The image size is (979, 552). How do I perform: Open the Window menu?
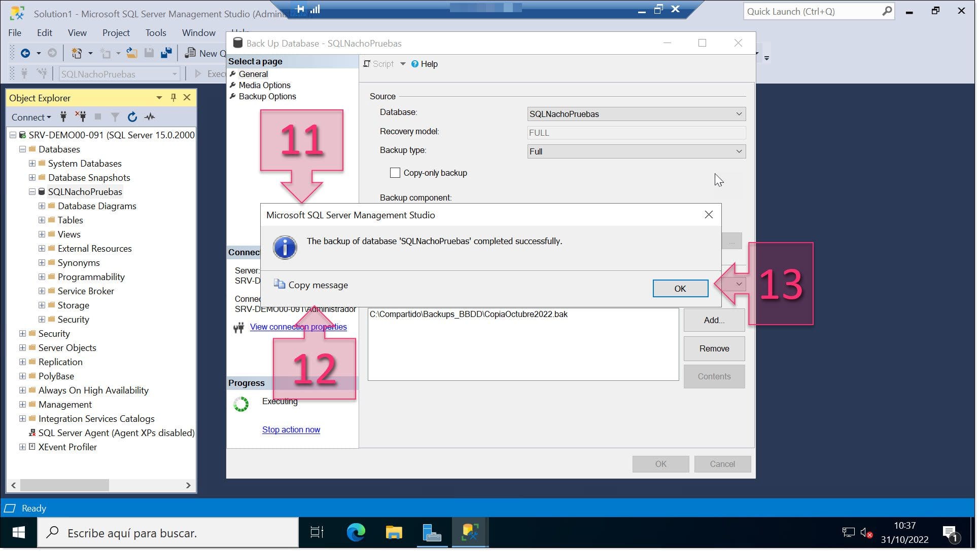point(199,33)
